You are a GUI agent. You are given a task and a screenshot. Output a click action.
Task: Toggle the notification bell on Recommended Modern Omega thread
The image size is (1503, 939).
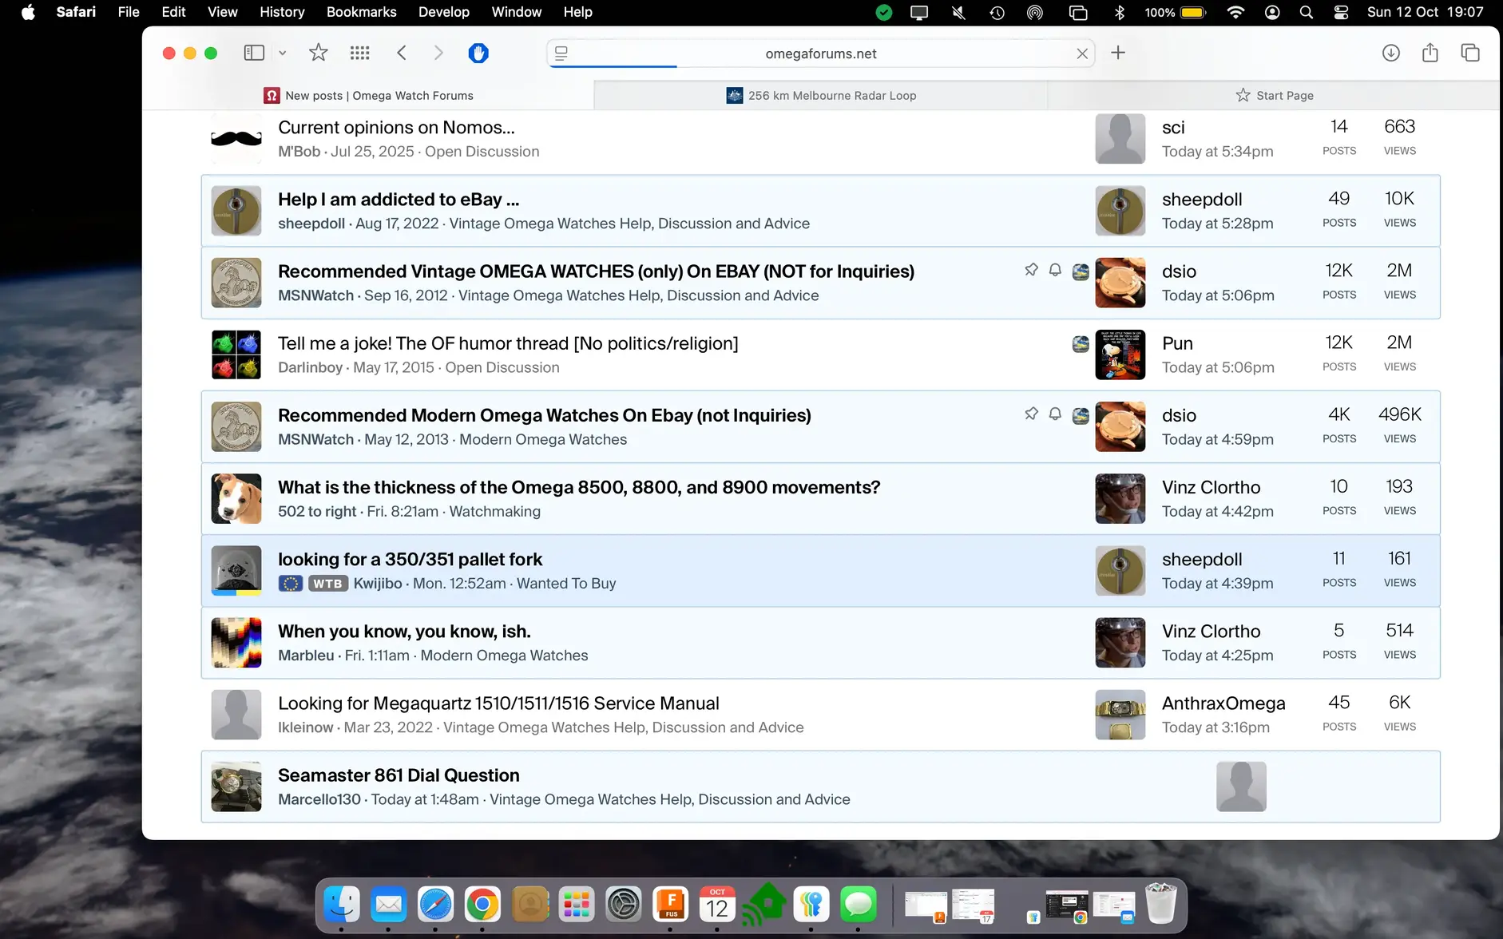[x=1055, y=414]
